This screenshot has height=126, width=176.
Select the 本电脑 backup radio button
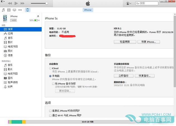point(50,76)
